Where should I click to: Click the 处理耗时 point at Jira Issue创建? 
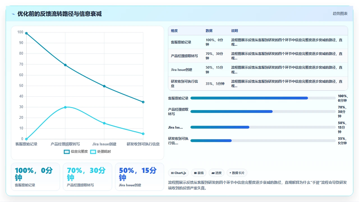pos(104,123)
